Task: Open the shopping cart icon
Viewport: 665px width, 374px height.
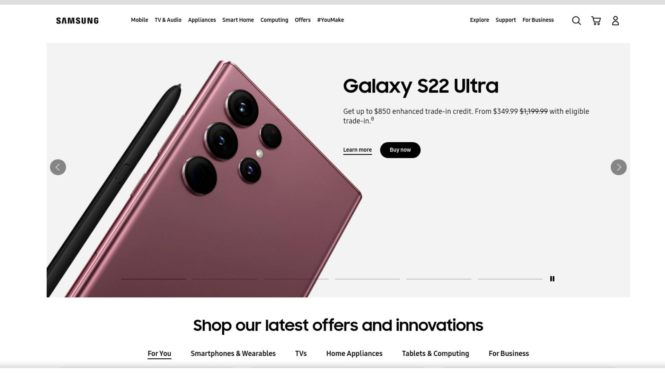Action: click(596, 21)
